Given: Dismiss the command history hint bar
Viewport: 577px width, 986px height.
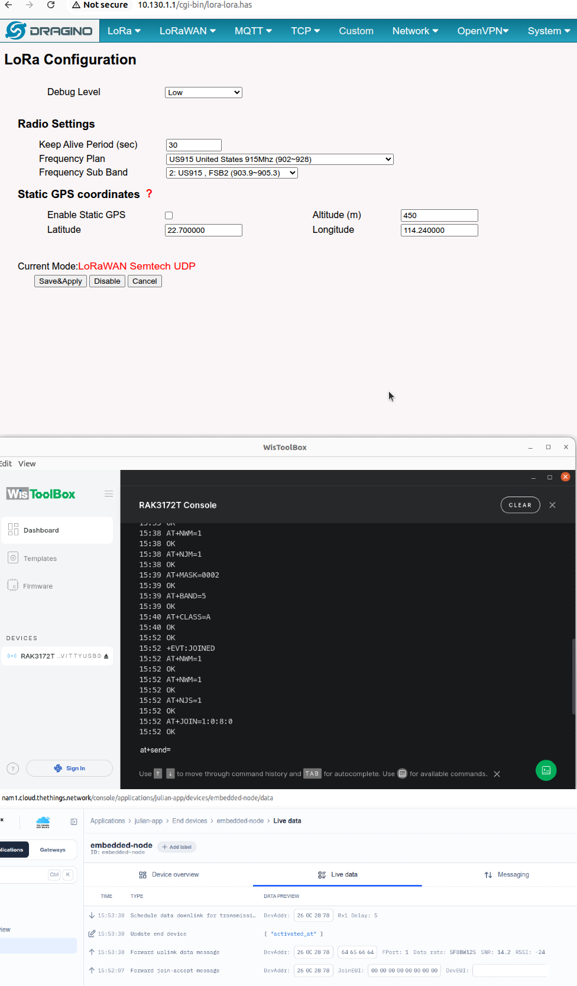Looking at the screenshot, I should point(497,774).
